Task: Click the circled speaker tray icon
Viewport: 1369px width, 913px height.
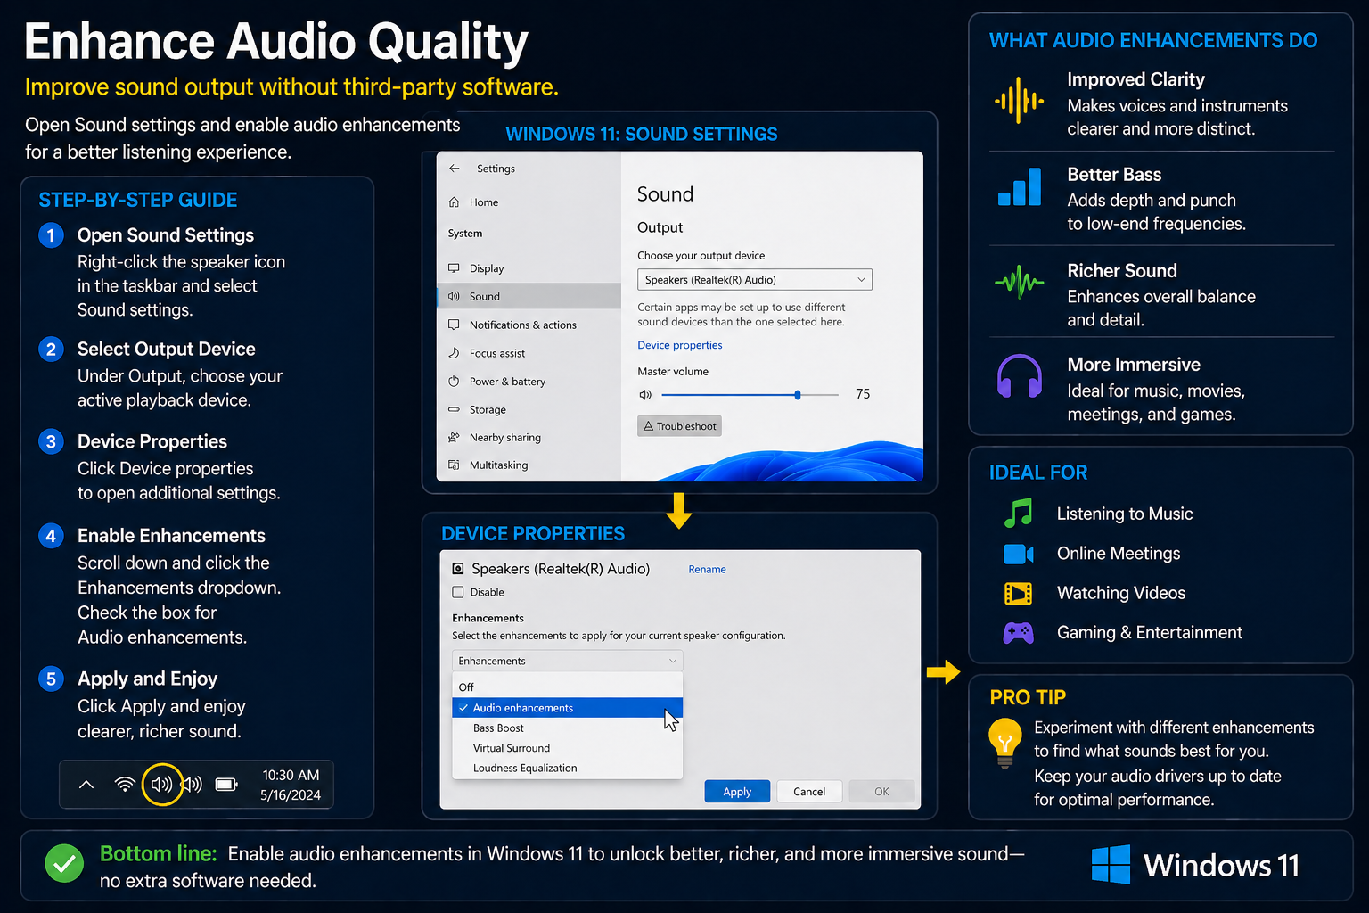Action: point(161,785)
